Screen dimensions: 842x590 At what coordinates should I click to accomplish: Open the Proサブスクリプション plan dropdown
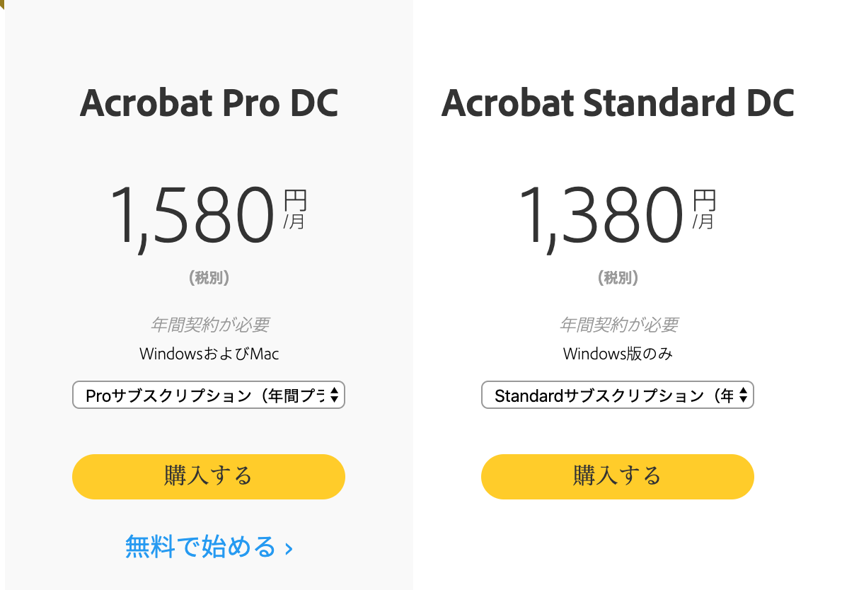tap(208, 395)
